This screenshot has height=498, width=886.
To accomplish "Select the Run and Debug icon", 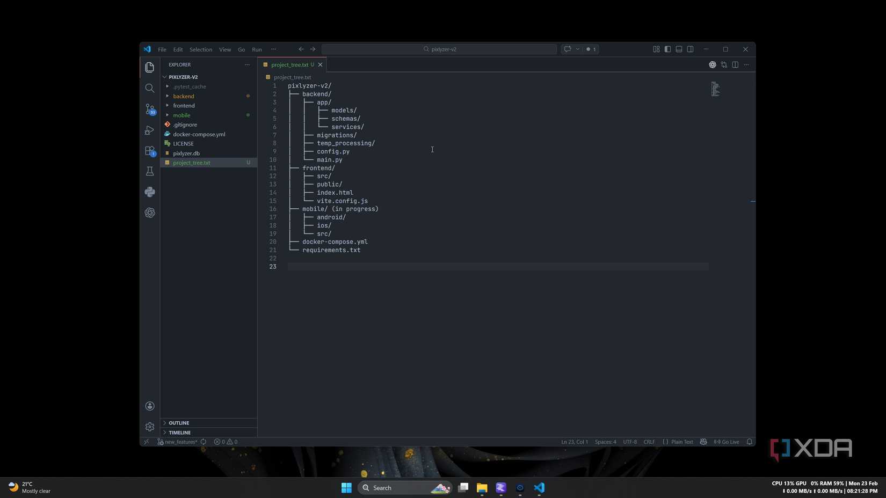I will pos(149,130).
